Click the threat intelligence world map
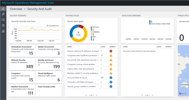The image size is (189, 100). 183,71
